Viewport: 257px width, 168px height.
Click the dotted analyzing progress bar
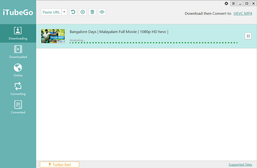click(154, 43)
